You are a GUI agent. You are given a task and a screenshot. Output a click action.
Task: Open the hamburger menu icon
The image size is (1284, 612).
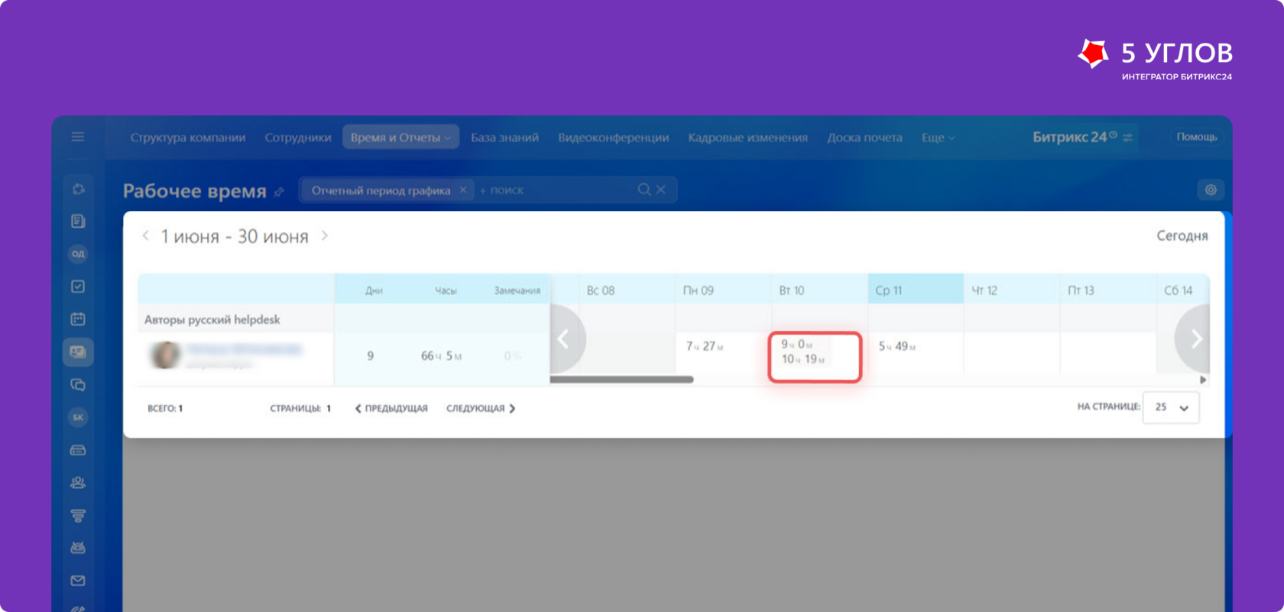[78, 137]
